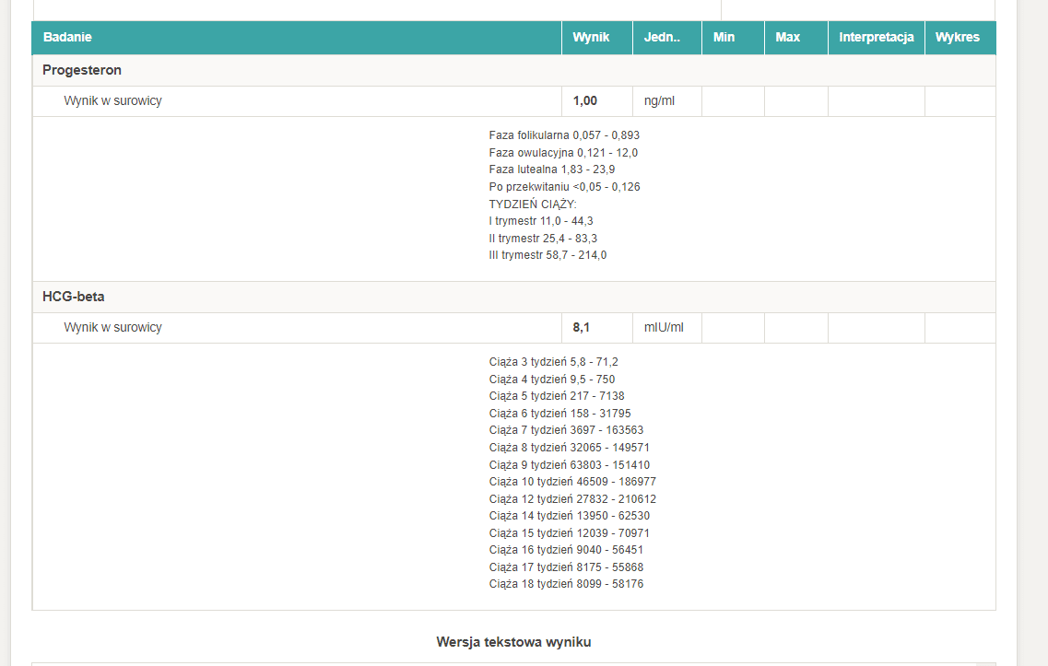Select the Ciąża 18 tydzień reference line
The width and height of the screenshot is (1048, 666).
point(566,584)
